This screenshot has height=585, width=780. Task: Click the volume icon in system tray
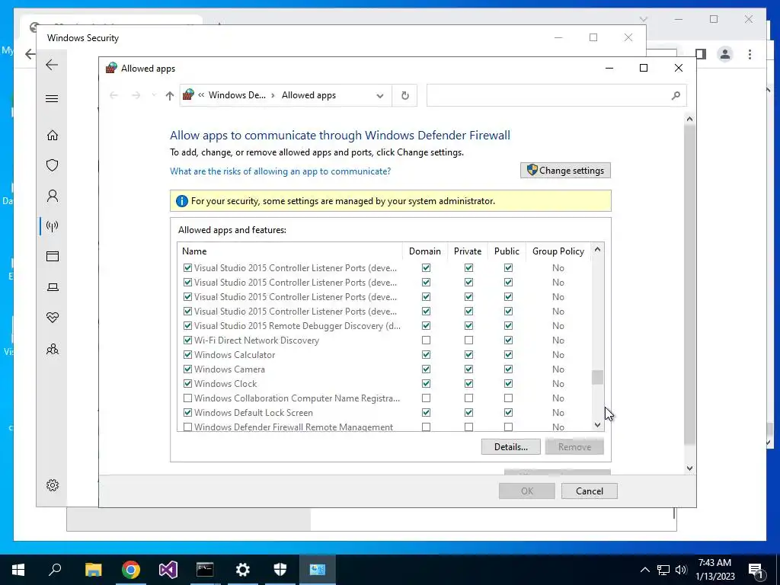pyautogui.click(x=681, y=570)
